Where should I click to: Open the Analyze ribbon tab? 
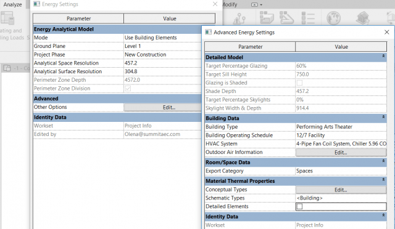pyautogui.click(x=12, y=4)
